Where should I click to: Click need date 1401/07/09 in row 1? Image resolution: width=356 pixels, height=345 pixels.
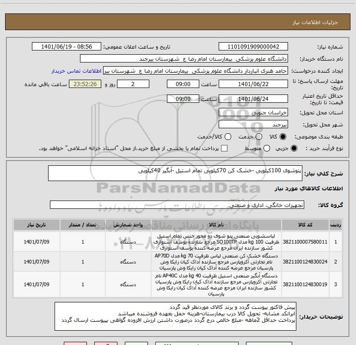pos(37,242)
